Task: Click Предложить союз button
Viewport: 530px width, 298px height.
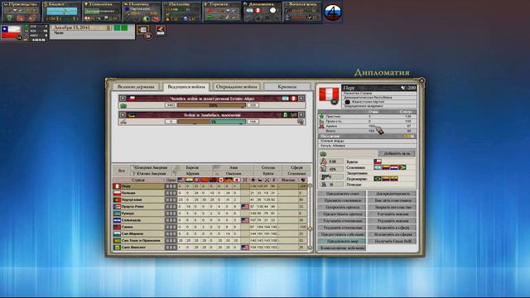Action: tap(341, 194)
